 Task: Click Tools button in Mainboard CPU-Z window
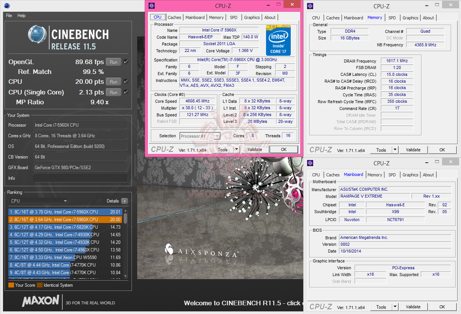381,307
